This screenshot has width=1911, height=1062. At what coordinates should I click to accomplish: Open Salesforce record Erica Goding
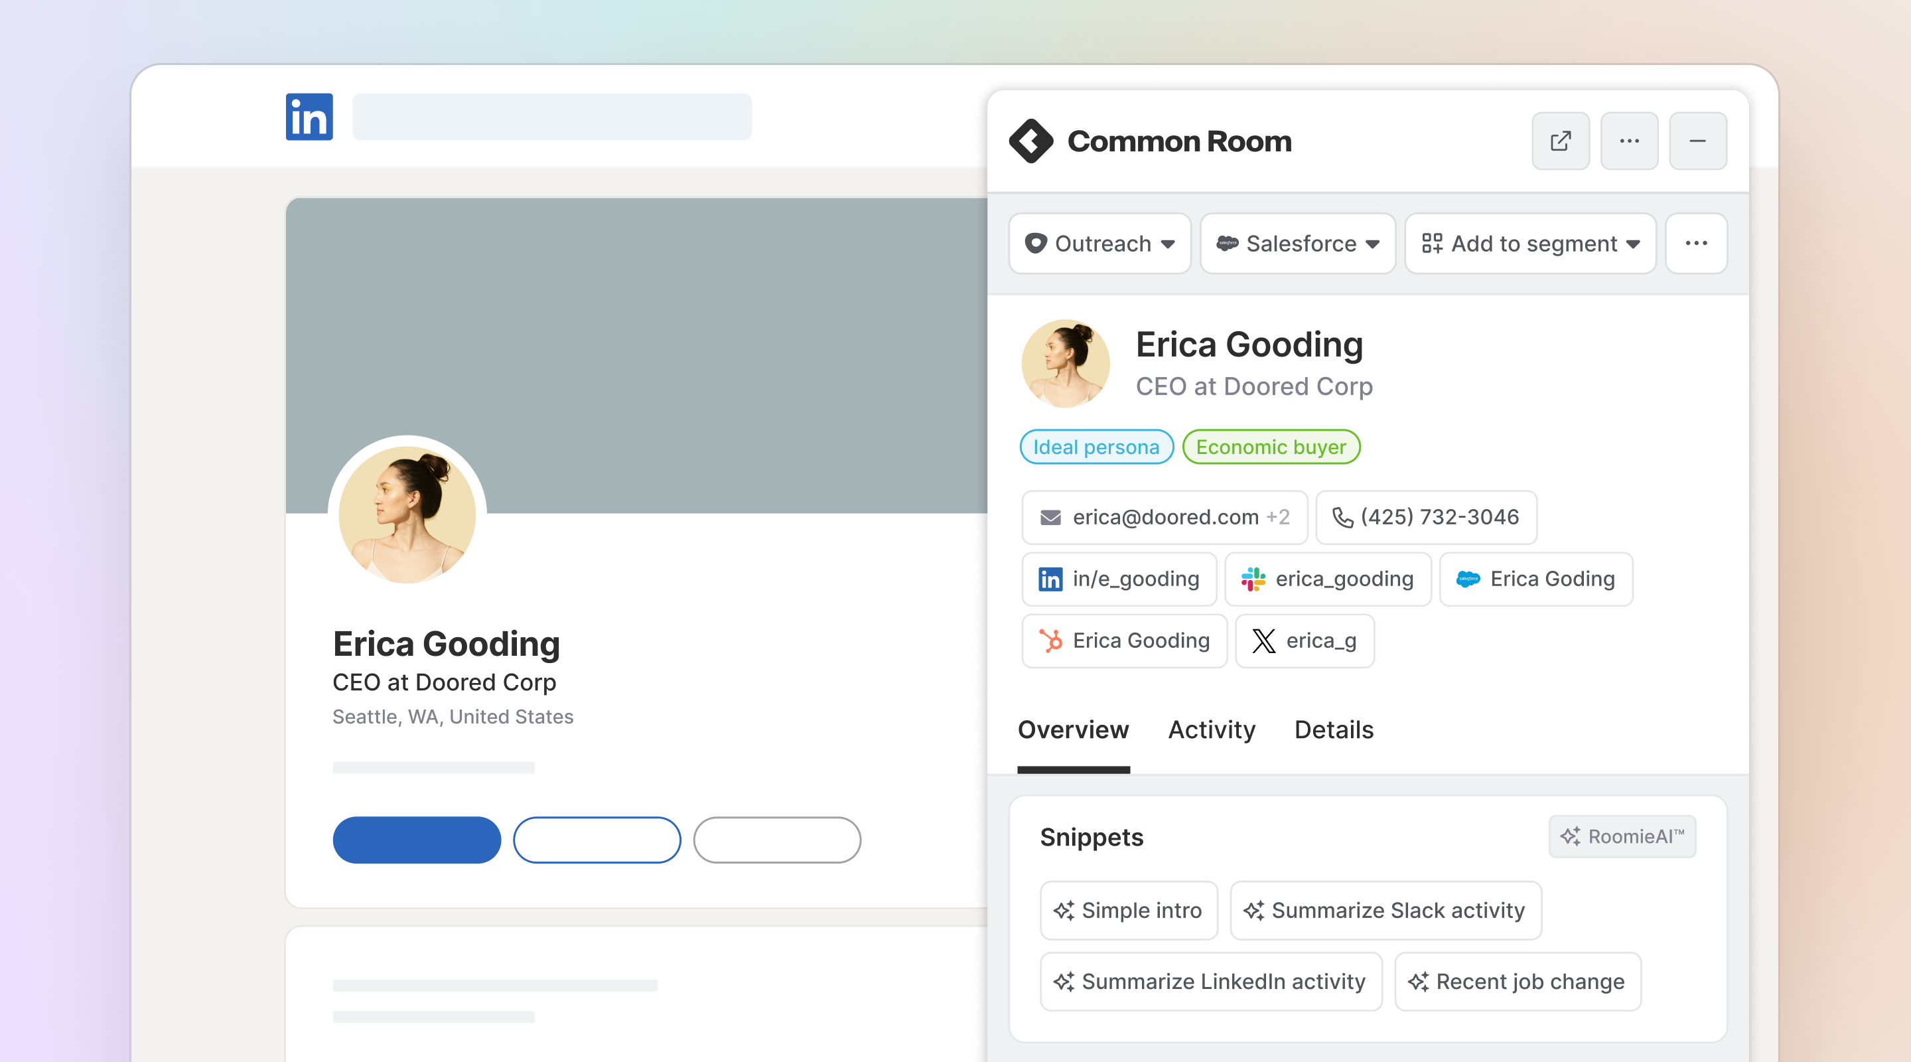(x=1536, y=579)
